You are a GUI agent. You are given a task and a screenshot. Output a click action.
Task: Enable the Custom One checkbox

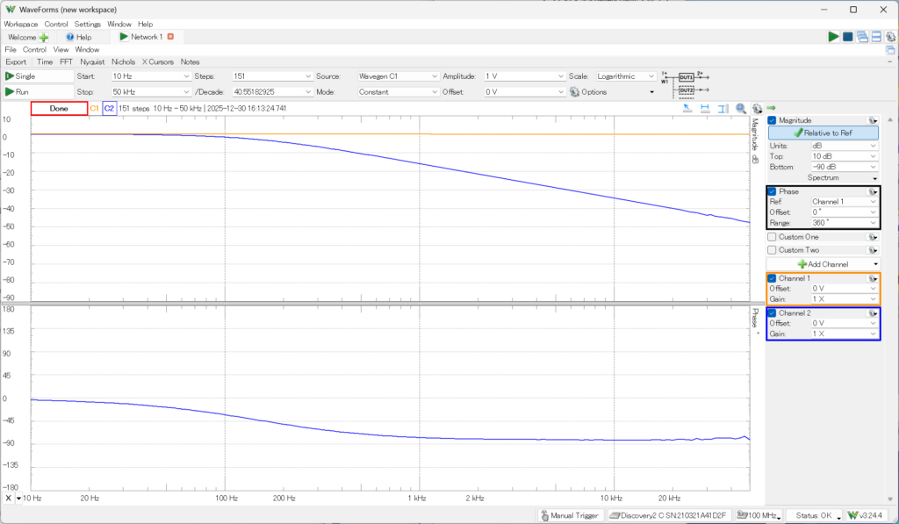(x=773, y=236)
